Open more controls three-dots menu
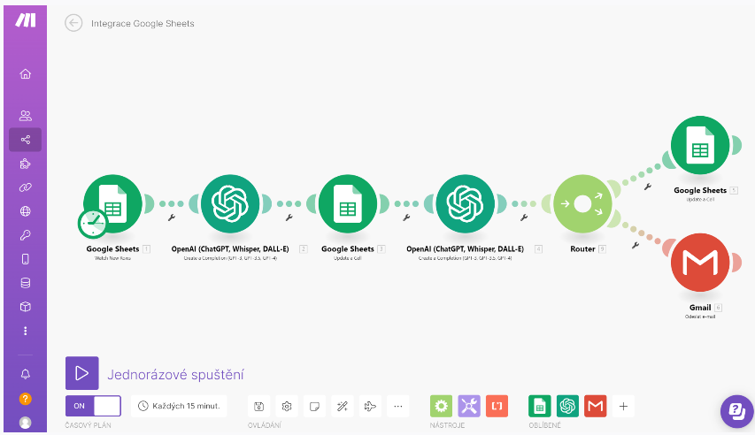755x435 pixels. [x=398, y=406]
